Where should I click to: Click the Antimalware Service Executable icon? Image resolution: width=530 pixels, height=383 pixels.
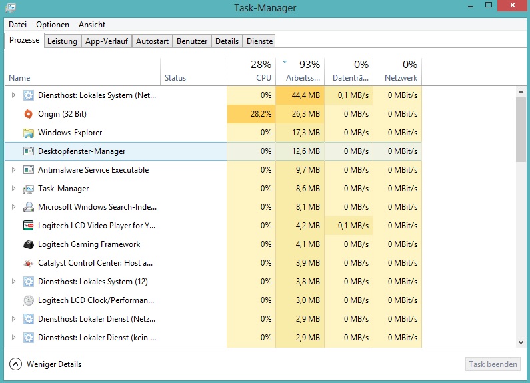pyautogui.click(x=29, y=170)
